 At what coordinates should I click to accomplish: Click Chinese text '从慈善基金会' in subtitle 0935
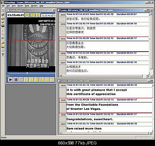75,43
